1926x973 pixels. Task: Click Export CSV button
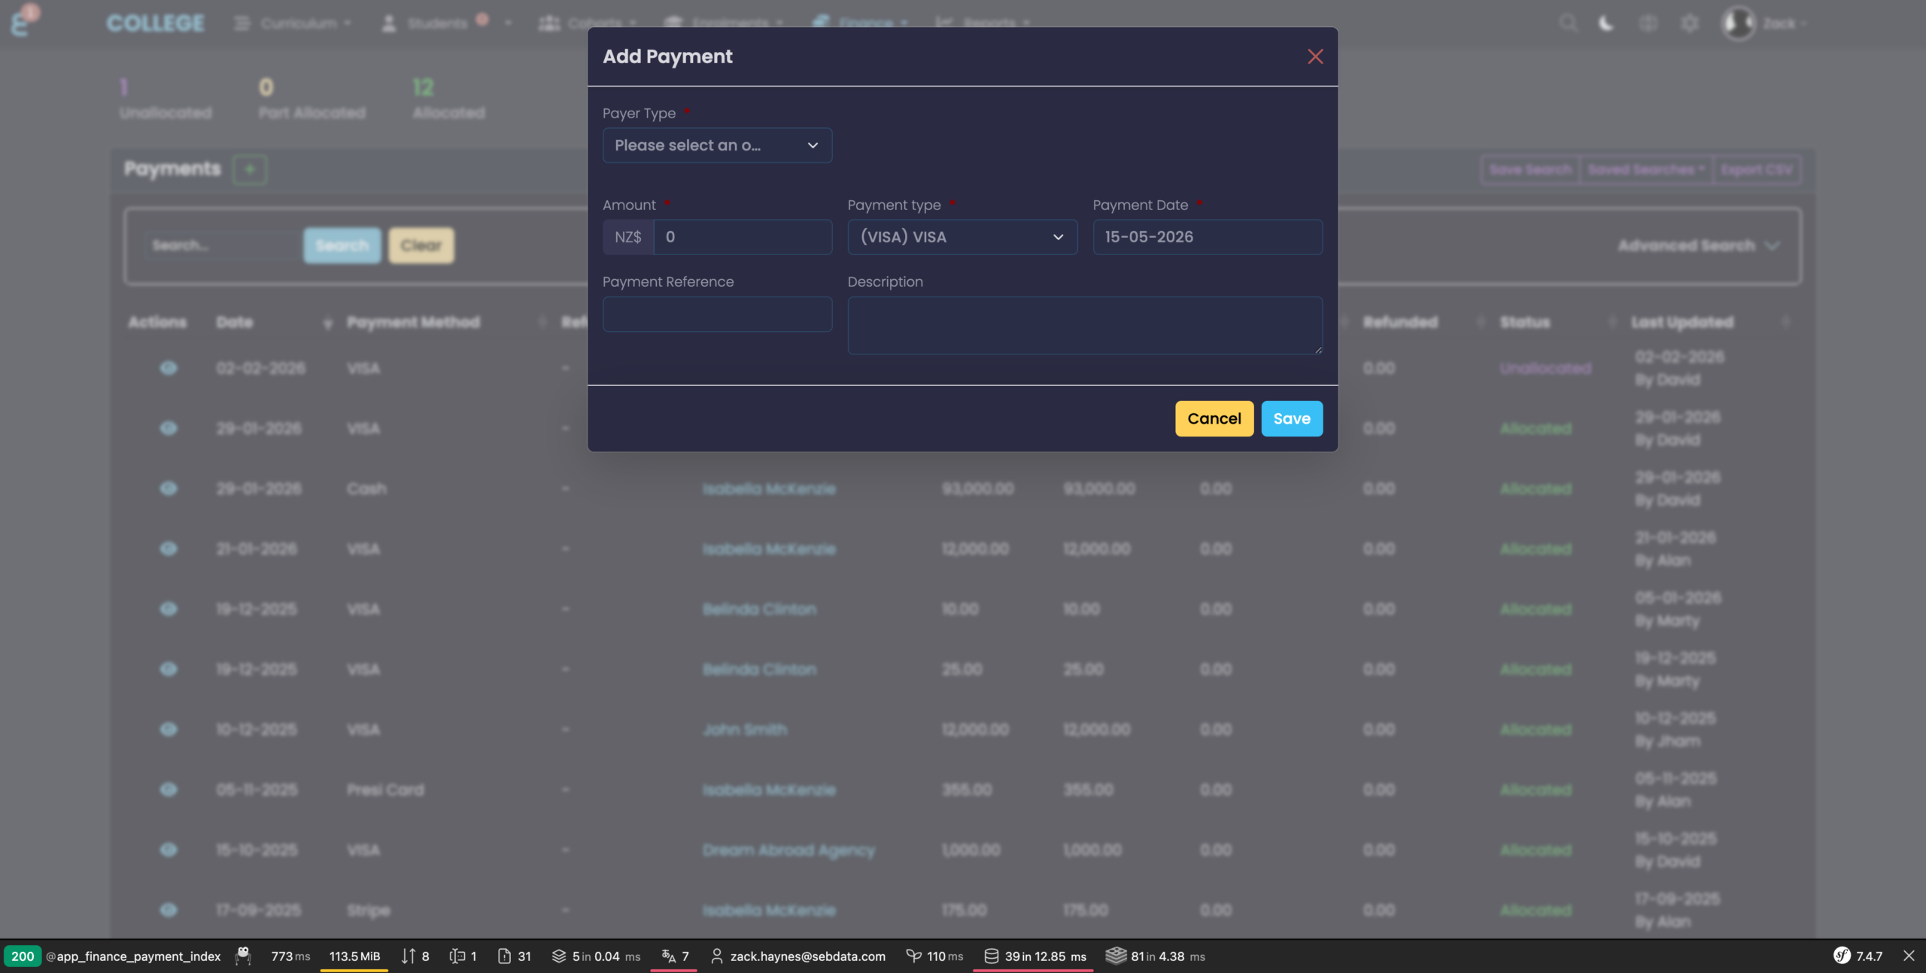1757,169
